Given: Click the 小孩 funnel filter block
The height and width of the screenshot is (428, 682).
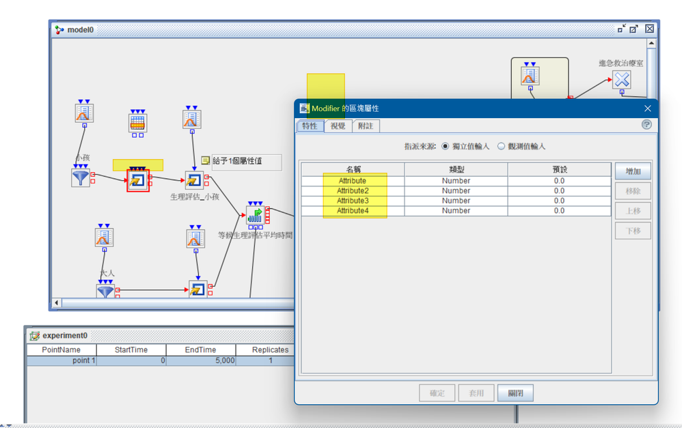Looking at the screenshot, I should [81, 177].
